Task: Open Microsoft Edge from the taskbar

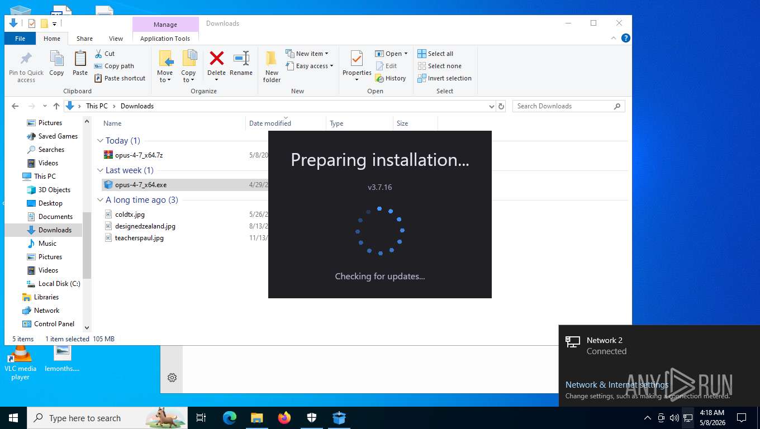Action: point(230,418)
